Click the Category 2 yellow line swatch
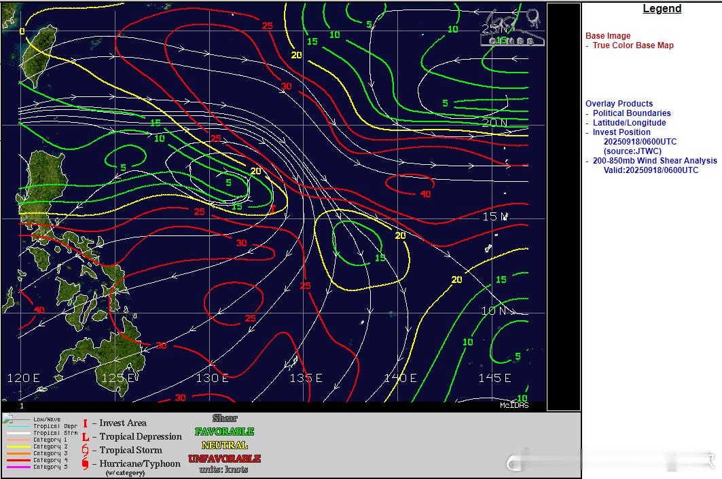The height and width of the screenshot is (479, 722). [x=18, y=447]
